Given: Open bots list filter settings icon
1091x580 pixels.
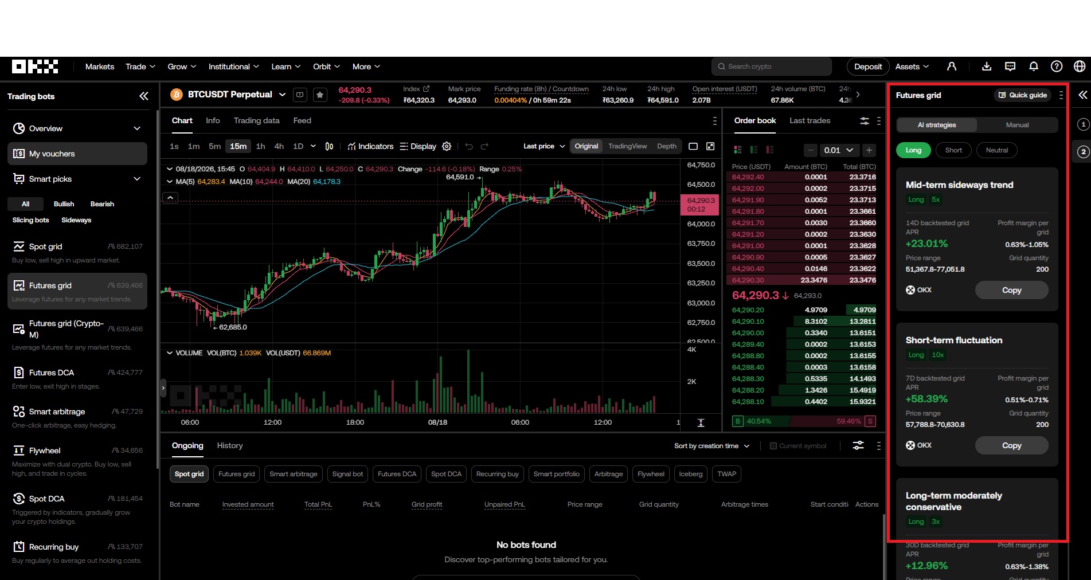Looking at the screenshot, I should click(x=858, y=445).
